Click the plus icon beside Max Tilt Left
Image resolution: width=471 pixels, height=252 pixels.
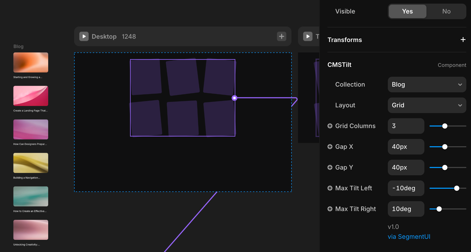pyautogui.click(x=330, y=188)
